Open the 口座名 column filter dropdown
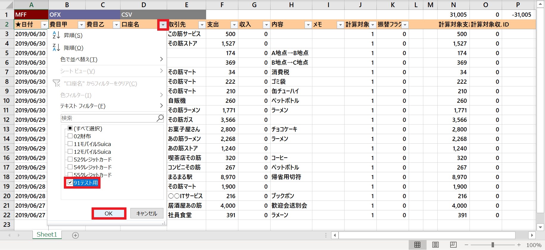The height and width of the screenshot is (250, 545). pyautogui.click(x=163, y=25)
